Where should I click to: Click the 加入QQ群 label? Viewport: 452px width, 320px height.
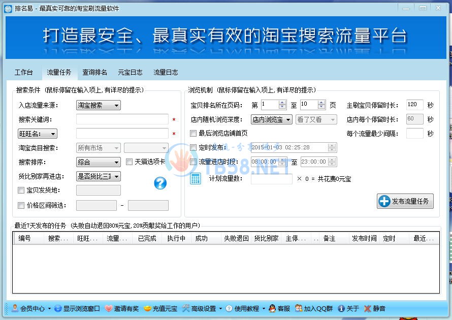(x=318, y=309)
